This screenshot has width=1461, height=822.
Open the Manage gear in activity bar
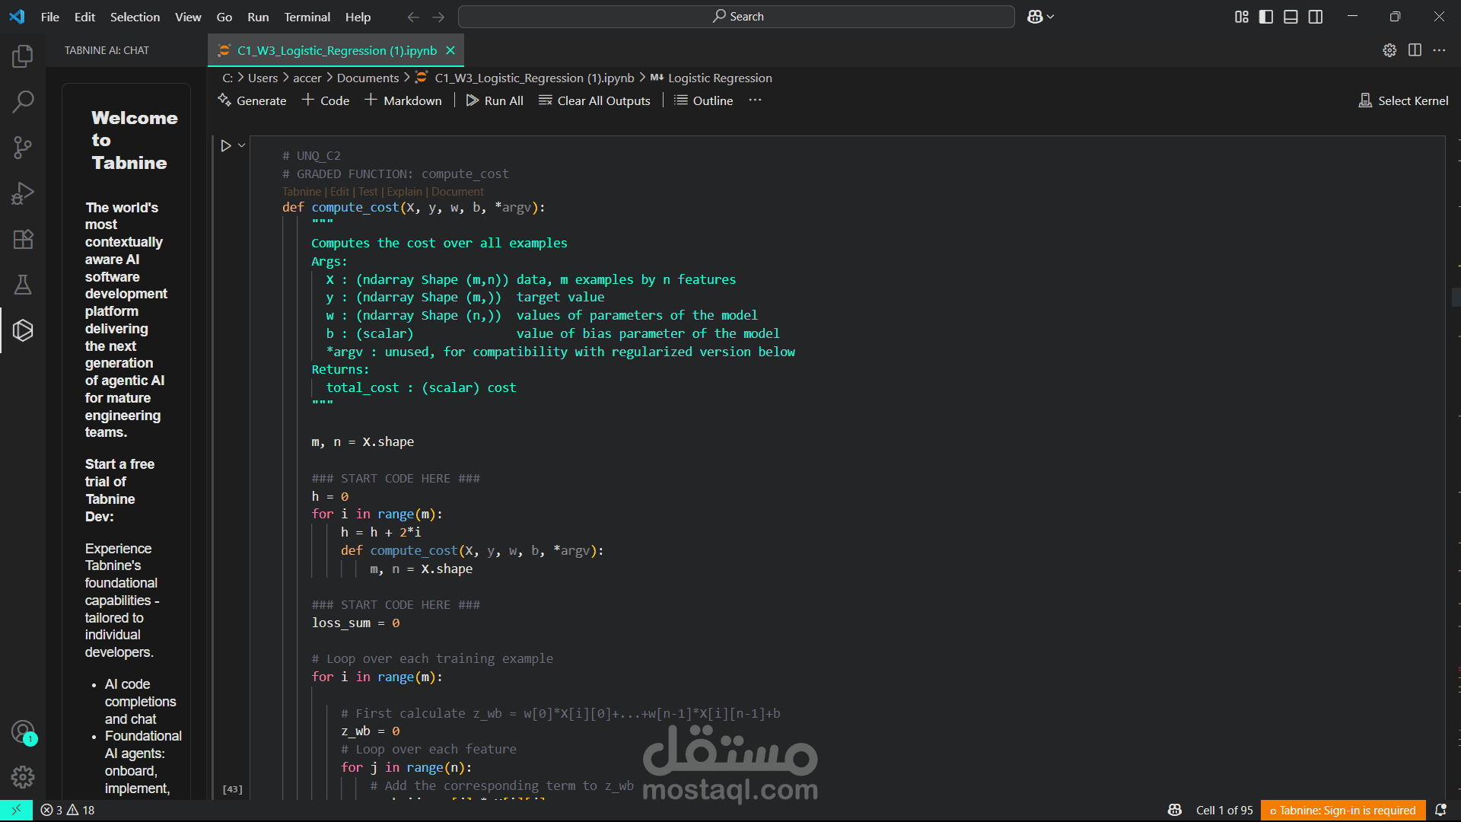23,777
